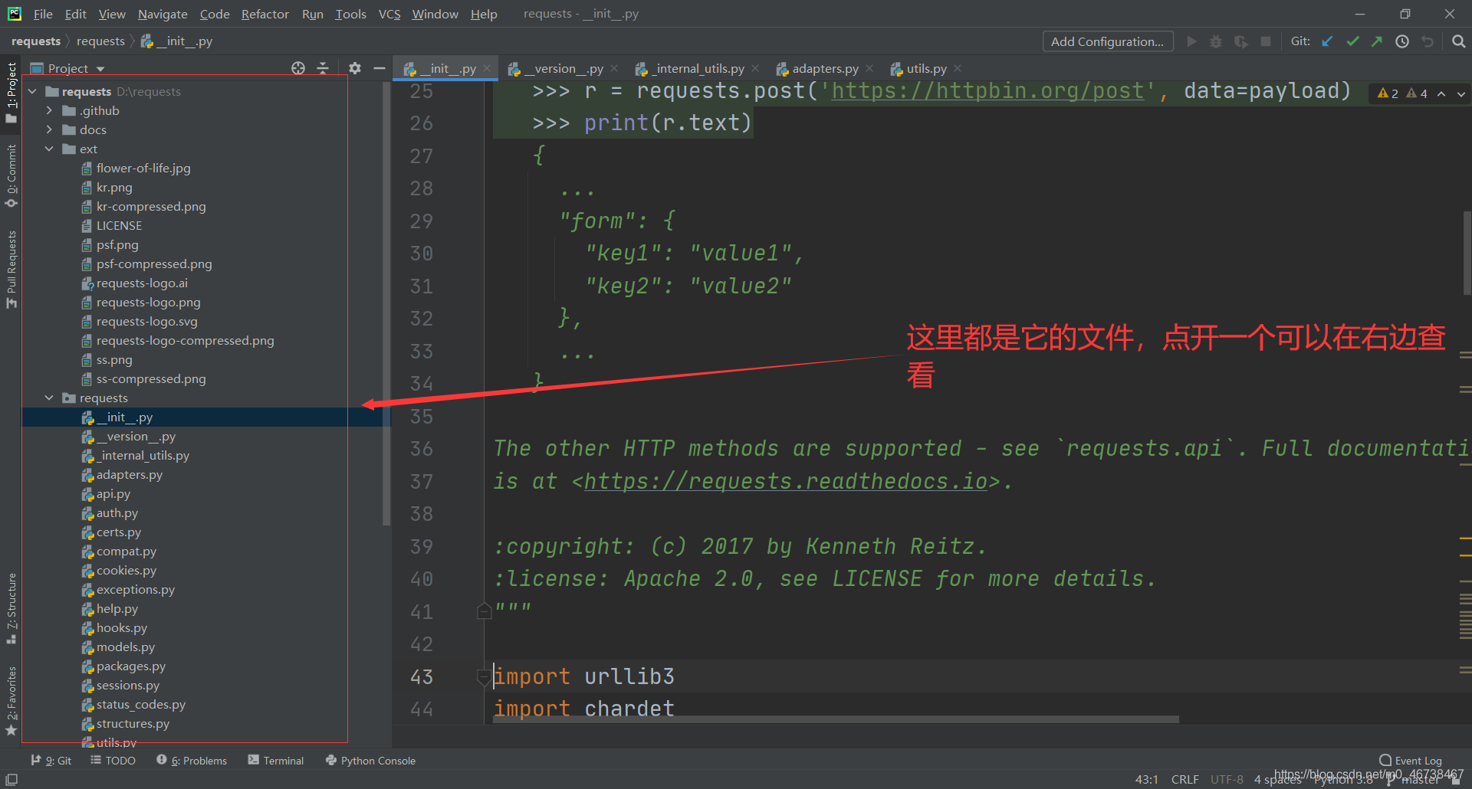Image resolution: width=1472 pixels, height=789 pixels.
Task: Open the Event Log
Action: coord(1411,761)
